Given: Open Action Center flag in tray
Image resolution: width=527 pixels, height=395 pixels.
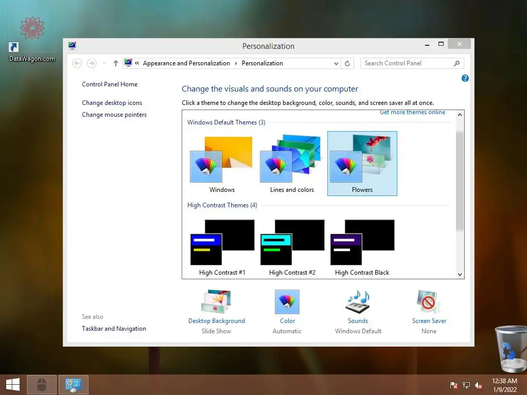Looking at the screenshot, I should 453,385.
